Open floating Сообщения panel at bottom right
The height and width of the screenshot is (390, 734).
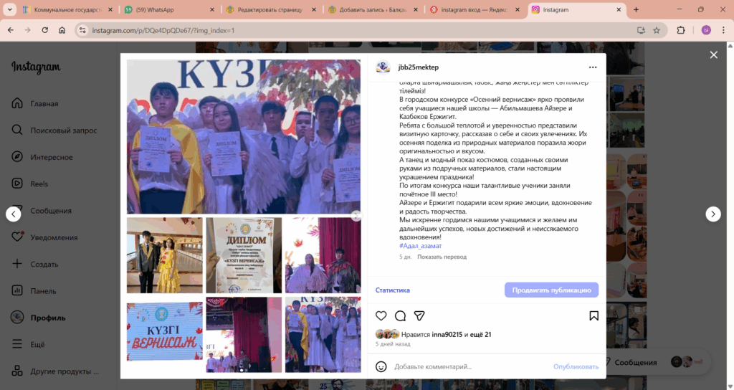(654, 362)
